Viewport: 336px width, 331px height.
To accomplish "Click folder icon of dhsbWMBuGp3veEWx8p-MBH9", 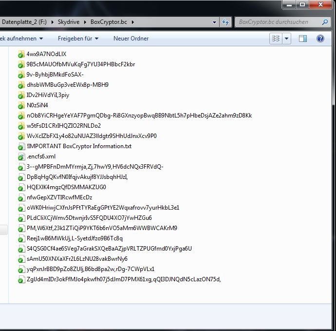I will point(21,85).
